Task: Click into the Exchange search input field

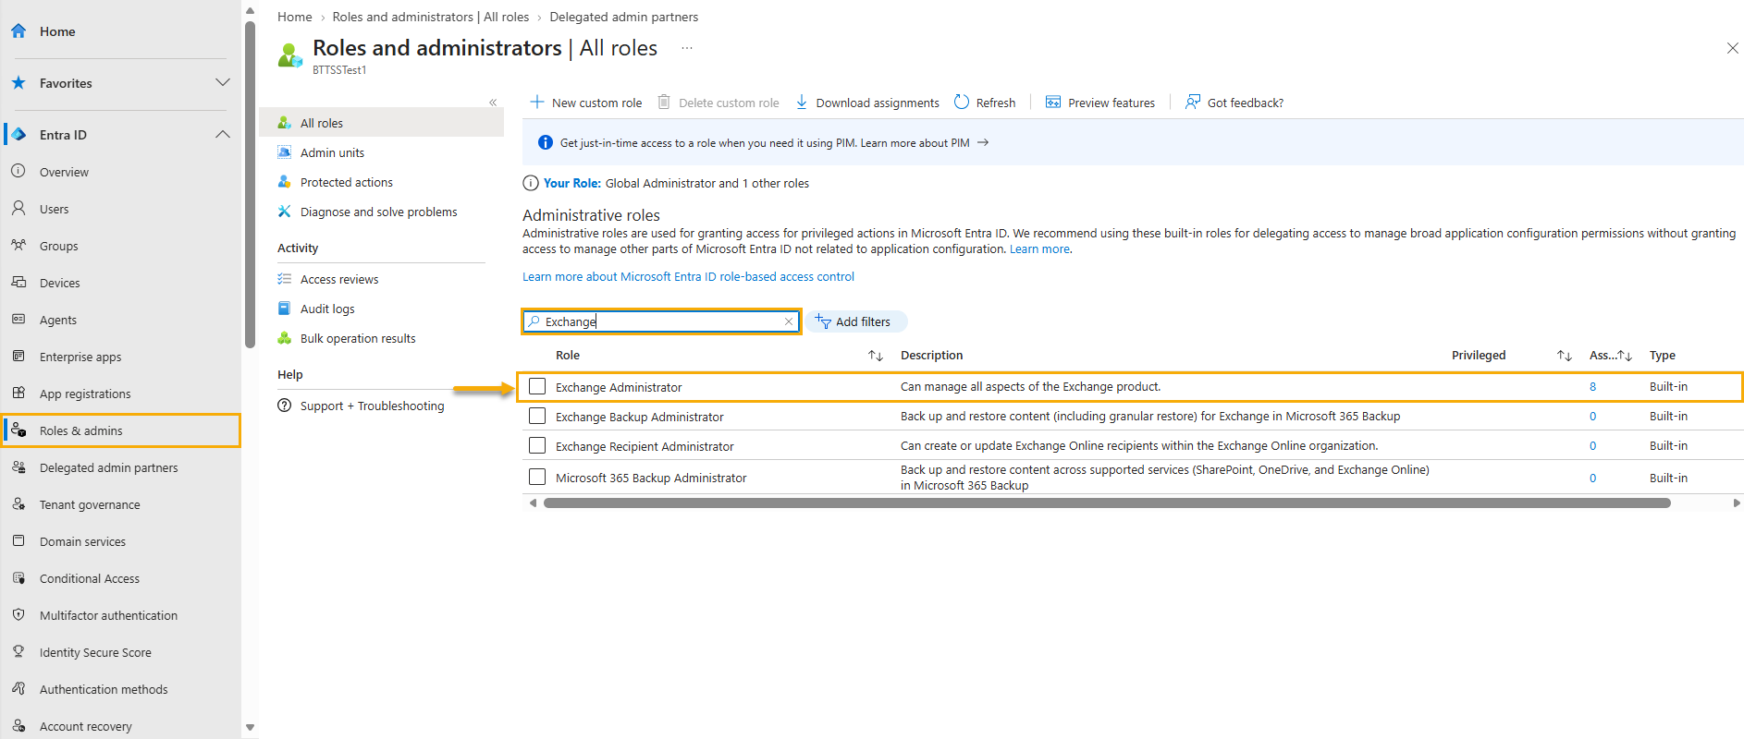Action: (x=662, y=321)
